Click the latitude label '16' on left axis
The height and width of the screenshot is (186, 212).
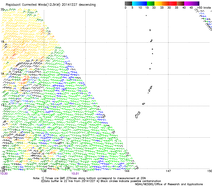(x=2, y=74)
